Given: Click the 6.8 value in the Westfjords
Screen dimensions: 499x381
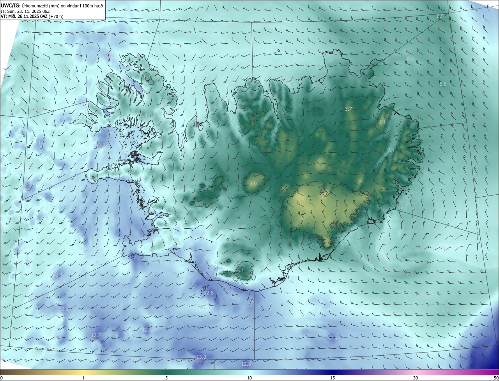Looking at the screenshot, I should [143, 115].
